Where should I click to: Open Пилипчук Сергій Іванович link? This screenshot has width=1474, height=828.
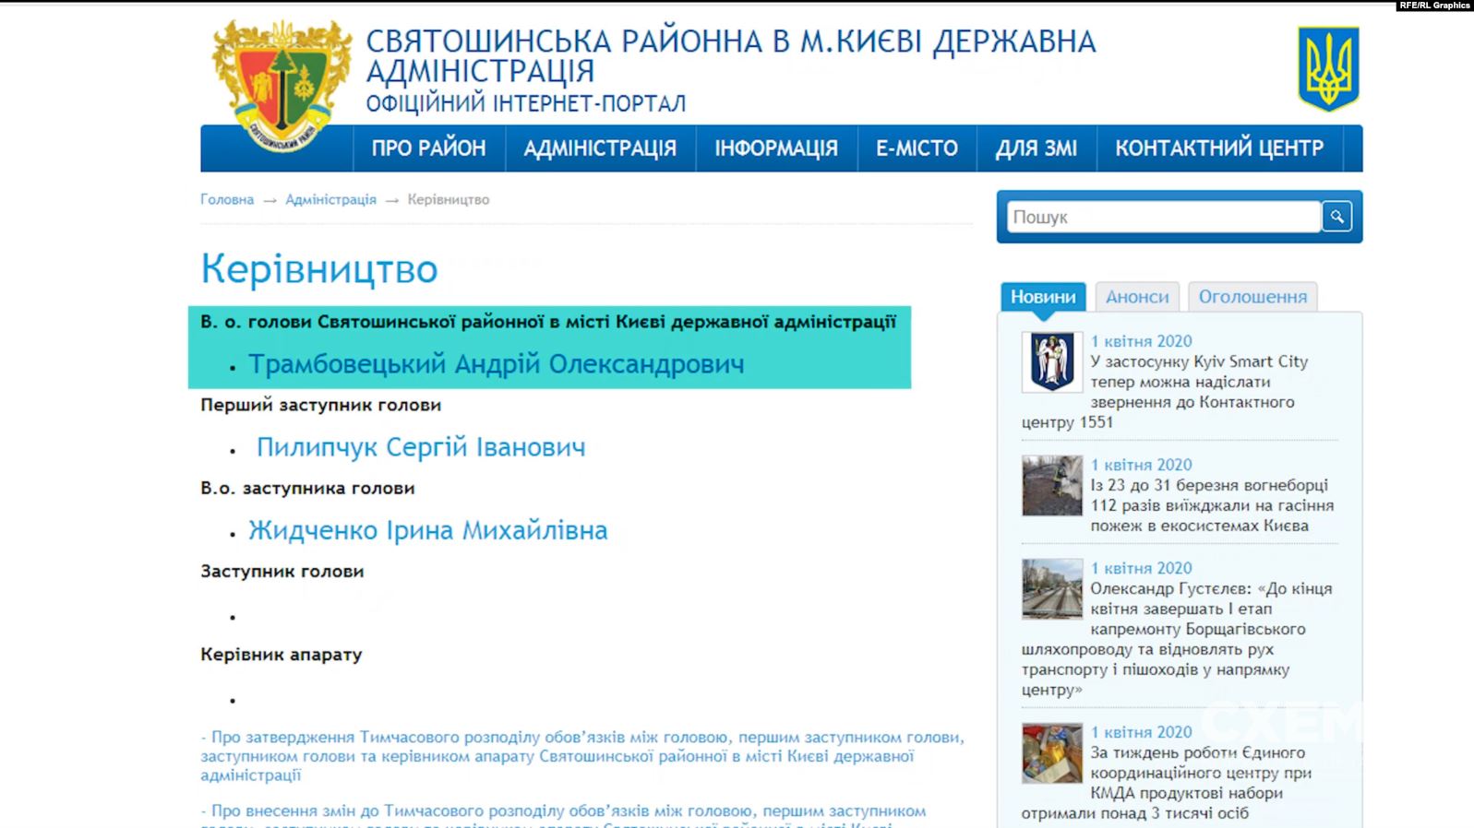coord(420,447)
